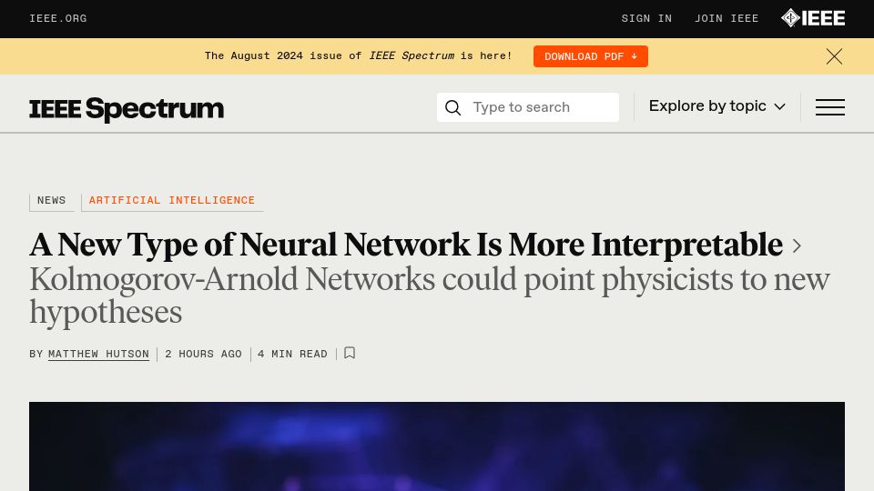The image size is (874, 491).
Task: Close the August 2024 issue banner
Action: click(x=834, y=56)
